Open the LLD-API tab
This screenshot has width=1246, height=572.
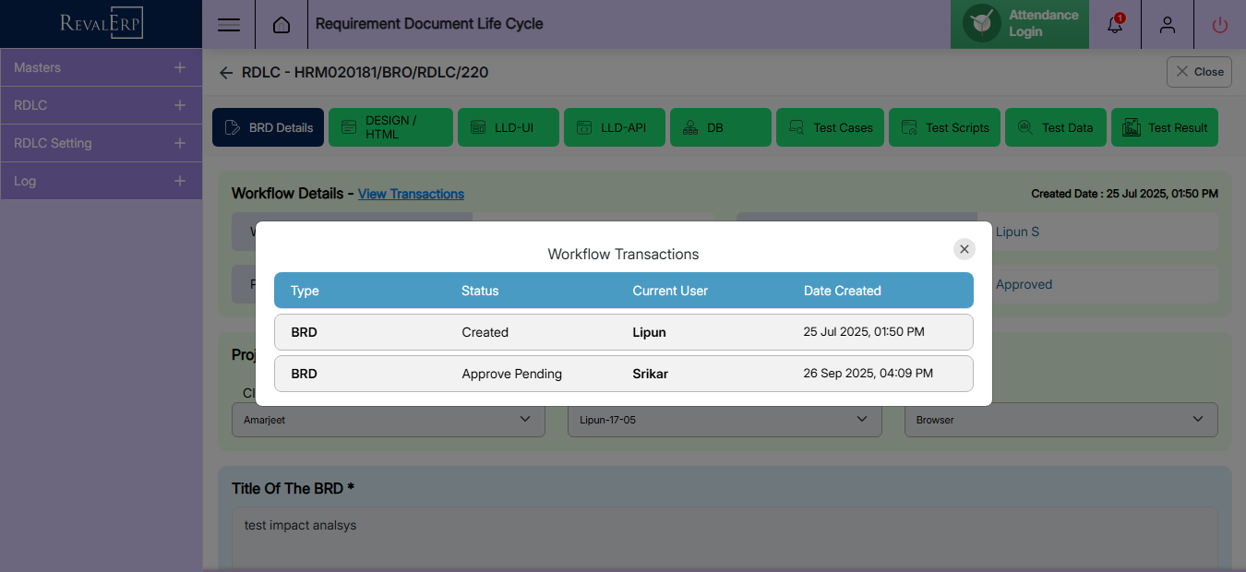tap(615, 127)
